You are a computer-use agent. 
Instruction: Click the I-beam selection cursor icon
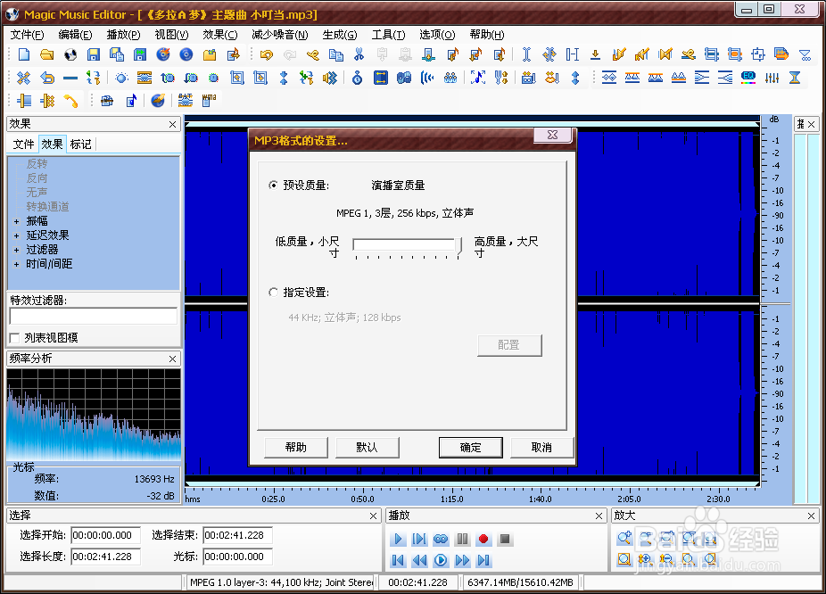coord(525,54)
